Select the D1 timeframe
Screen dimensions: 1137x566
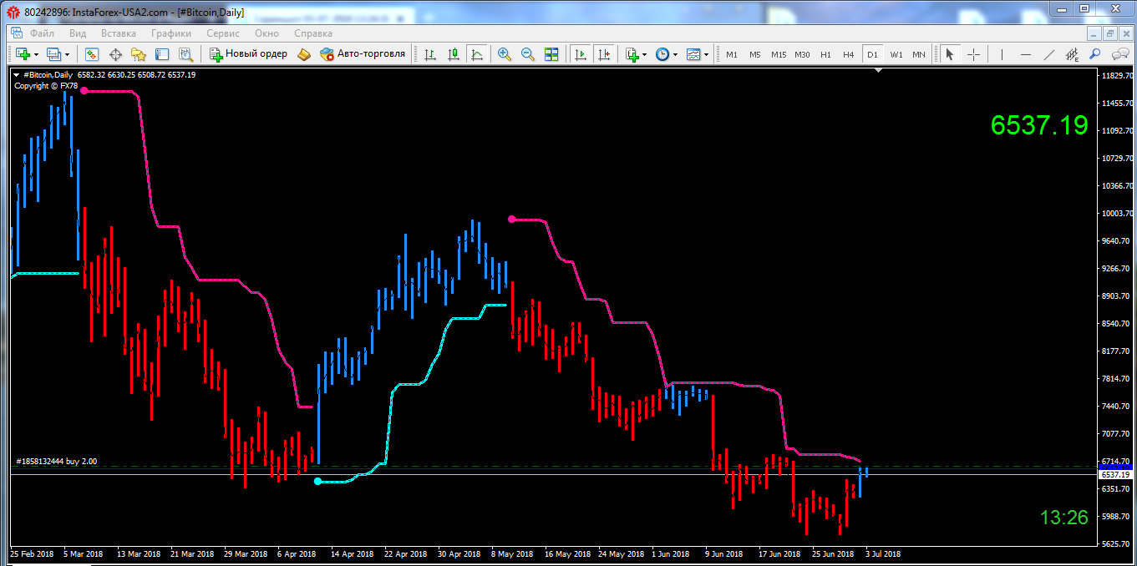[872, 54]
